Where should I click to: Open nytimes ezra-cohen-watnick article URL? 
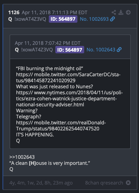[x=69, y=99]
